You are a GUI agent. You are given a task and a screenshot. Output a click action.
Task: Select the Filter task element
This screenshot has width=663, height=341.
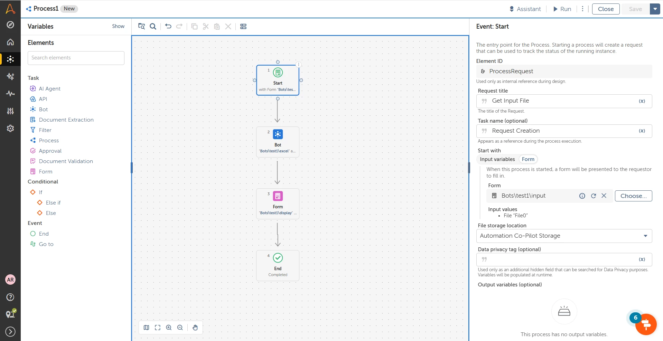click(41, 130)
